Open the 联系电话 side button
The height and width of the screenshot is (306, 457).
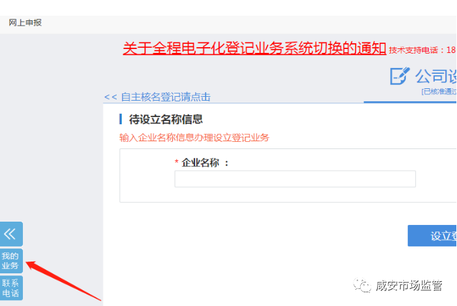pyautogui.click(x=11, y=288)
